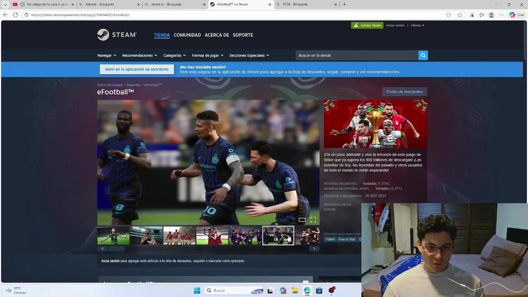
Task: Click the store search magnifier button
Action: click(x=423, y=55)
